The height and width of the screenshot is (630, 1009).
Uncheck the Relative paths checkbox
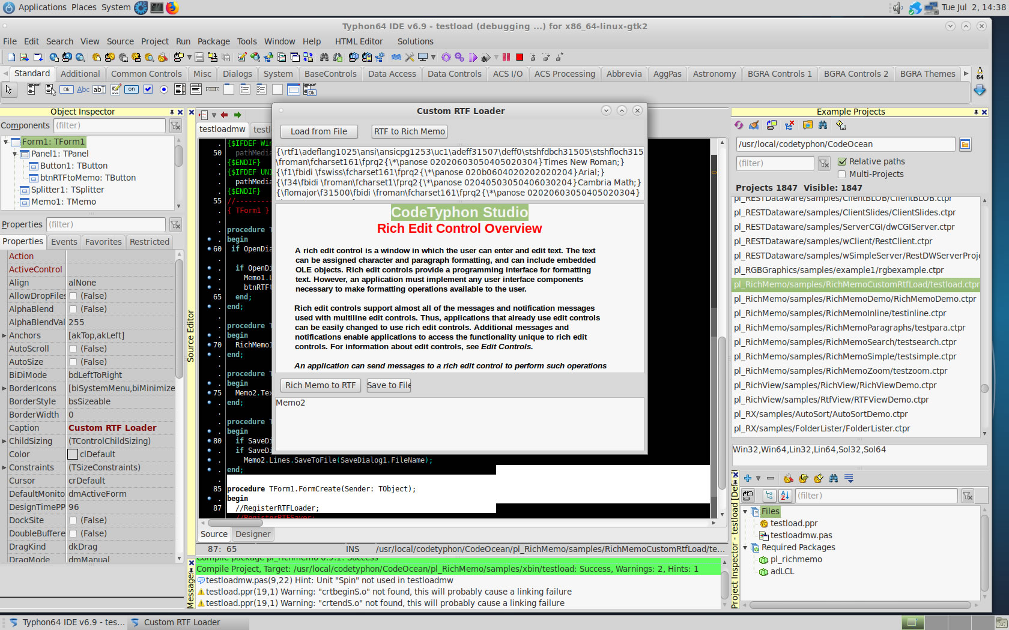click(x=842, y=161)
